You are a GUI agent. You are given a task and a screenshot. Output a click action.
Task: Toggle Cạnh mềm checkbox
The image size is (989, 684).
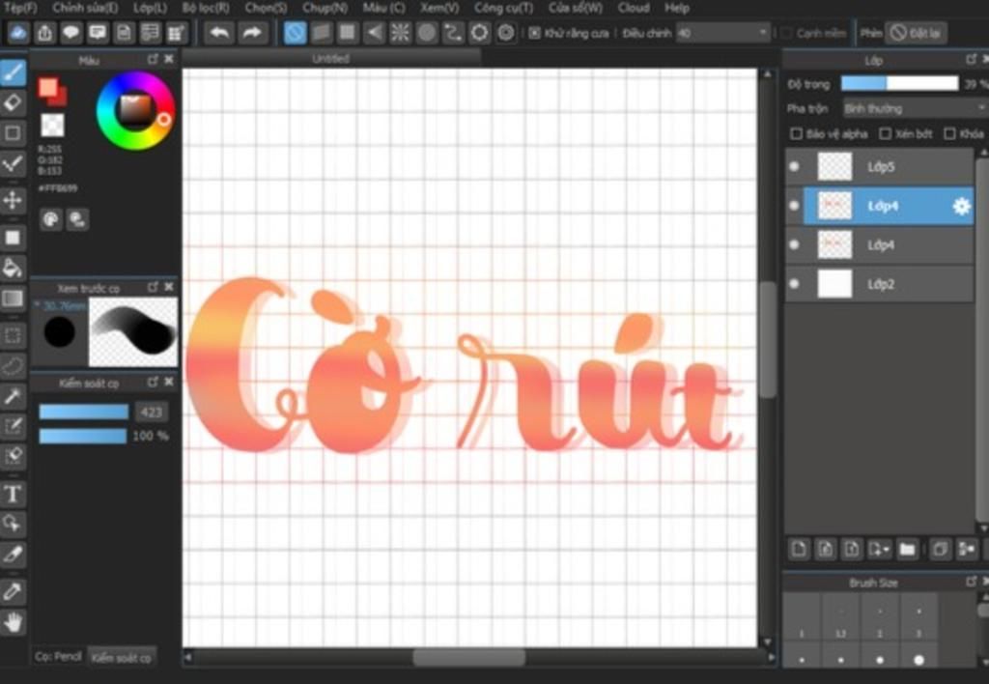pos(786,33)
